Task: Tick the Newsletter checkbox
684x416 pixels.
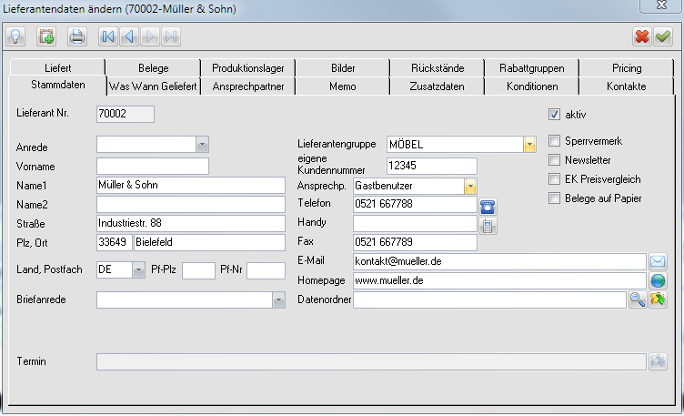Action: point(554,160)
